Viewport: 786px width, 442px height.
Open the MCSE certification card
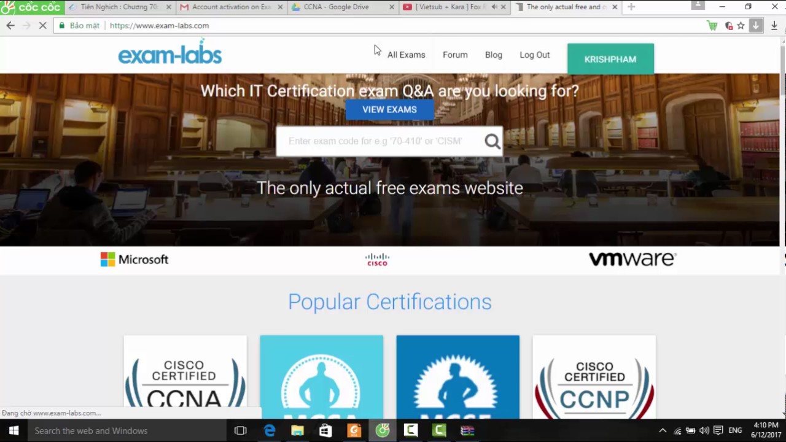point(457,377)
